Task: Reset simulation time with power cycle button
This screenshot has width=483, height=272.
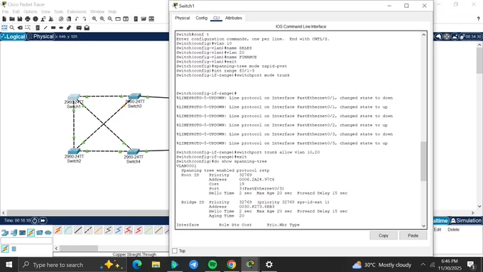Action: pos(35,221)
